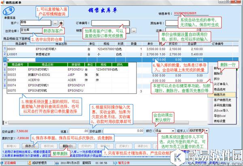Open customer lookup ellipsis button beside 客户 field
This screenshot has height=166, width=243.
[x=55, y=23]
